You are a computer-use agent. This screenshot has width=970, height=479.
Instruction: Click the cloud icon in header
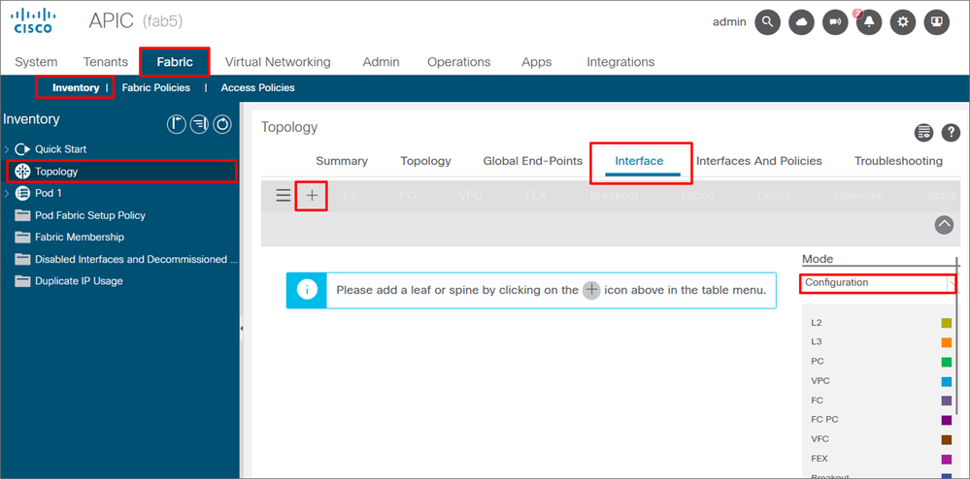(802, 22)
